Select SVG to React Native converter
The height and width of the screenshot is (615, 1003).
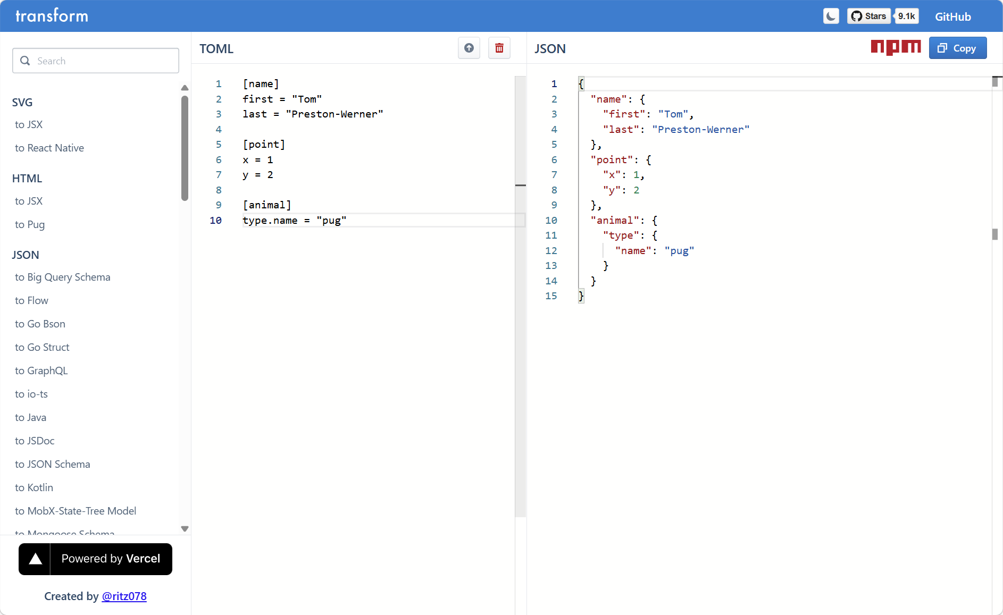(49, 148)
